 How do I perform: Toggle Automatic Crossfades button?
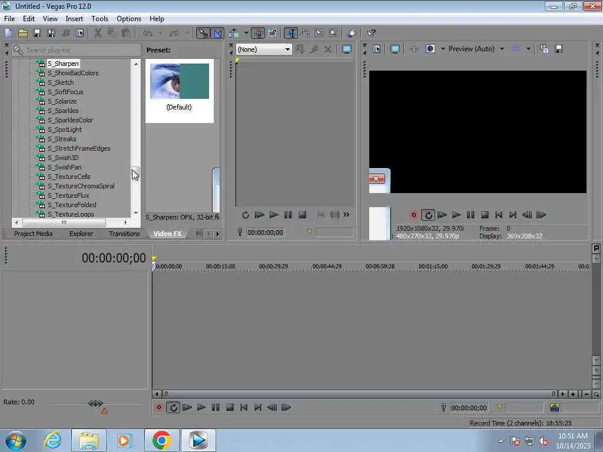pyautogui.click(x=218, y=33)
